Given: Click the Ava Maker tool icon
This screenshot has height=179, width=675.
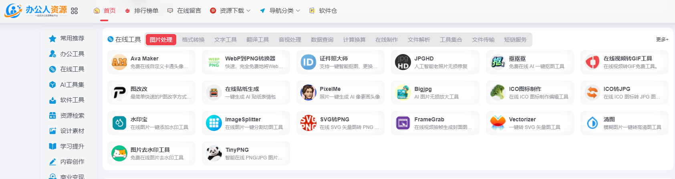Looking at the screenshot, I should click(119, 62).
